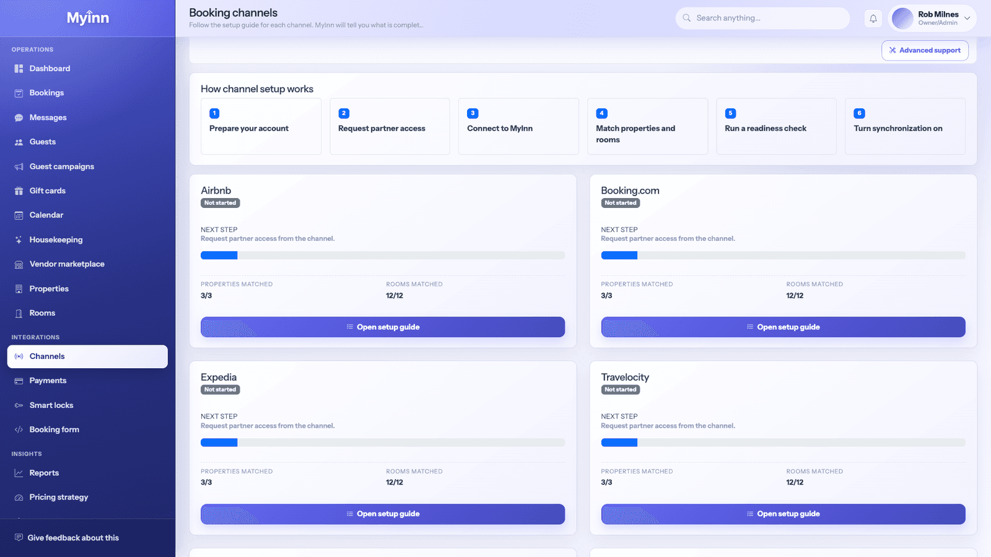Click the Gift cards present icon
The width and height of the screenshot is (991, 557).
tap(19, 191)
